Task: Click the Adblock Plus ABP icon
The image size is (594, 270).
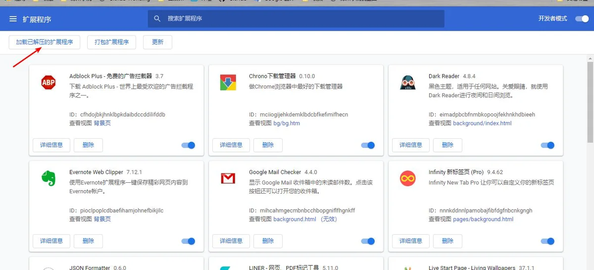Action: (x=49, y=83)
